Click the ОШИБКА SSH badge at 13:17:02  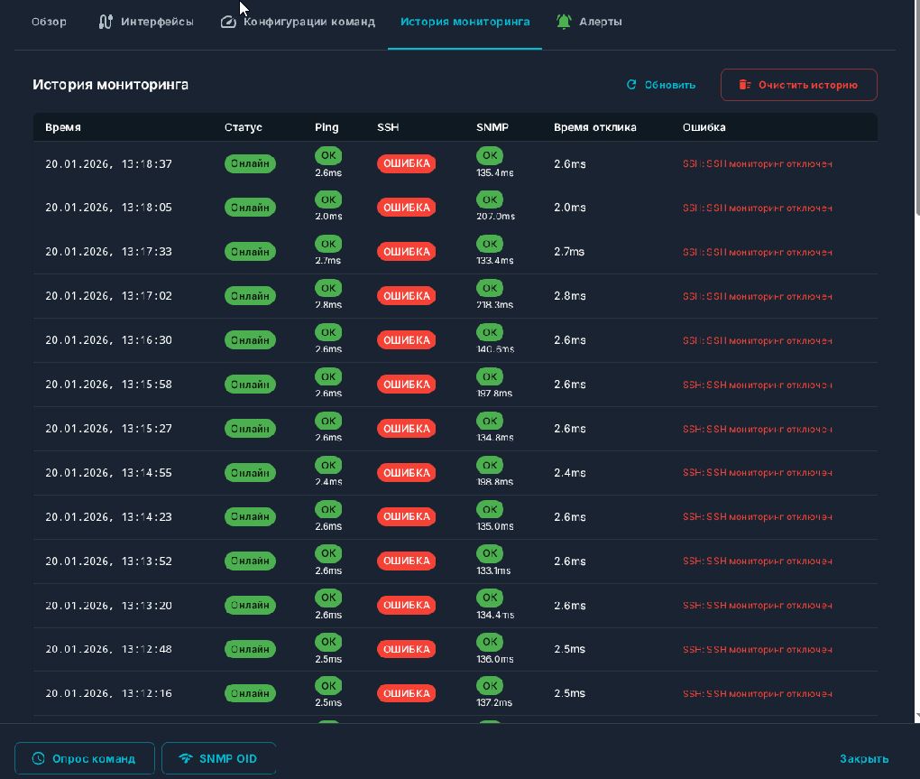coord(406,296)
